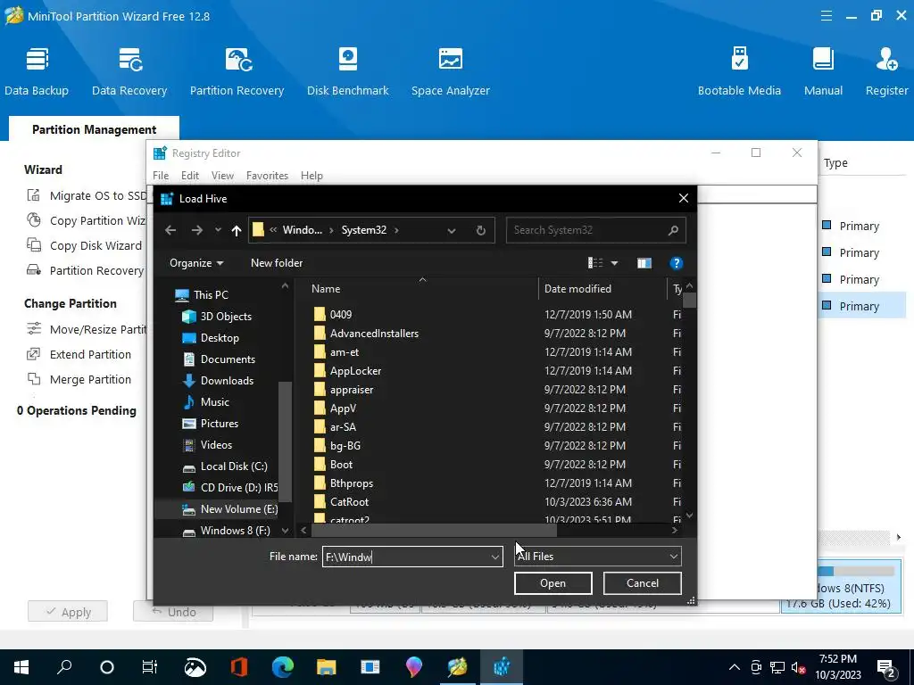This screenshot has height=685, width=914.
Task: Open taskbar search
Action: pos(64,667)
